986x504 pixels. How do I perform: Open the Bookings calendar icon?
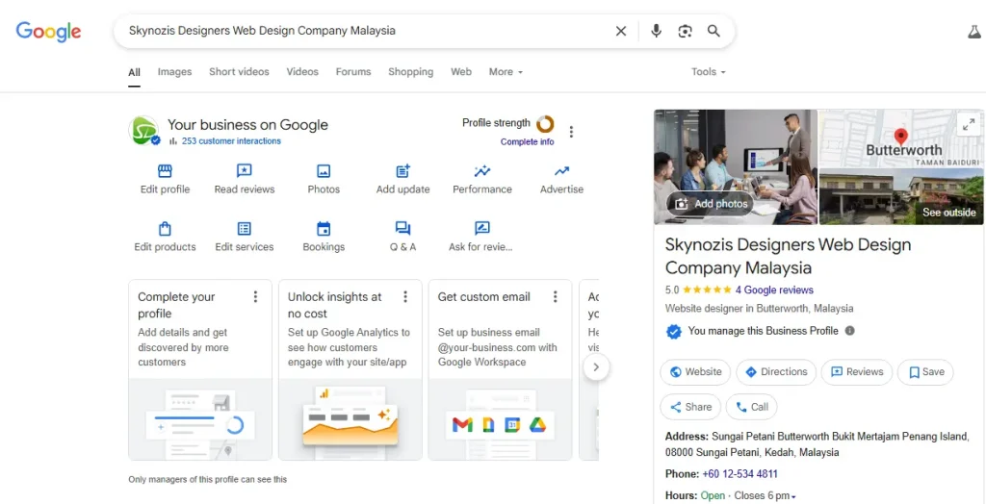[x=324, y=229]
